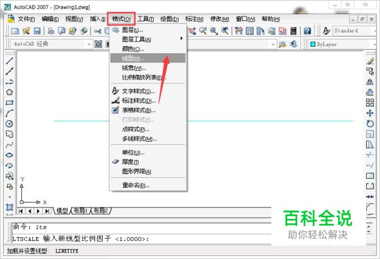Viewport: 380px width, 259px height.
Task: Select the Ellipse draw tool
Action: (x=9, y=155)
